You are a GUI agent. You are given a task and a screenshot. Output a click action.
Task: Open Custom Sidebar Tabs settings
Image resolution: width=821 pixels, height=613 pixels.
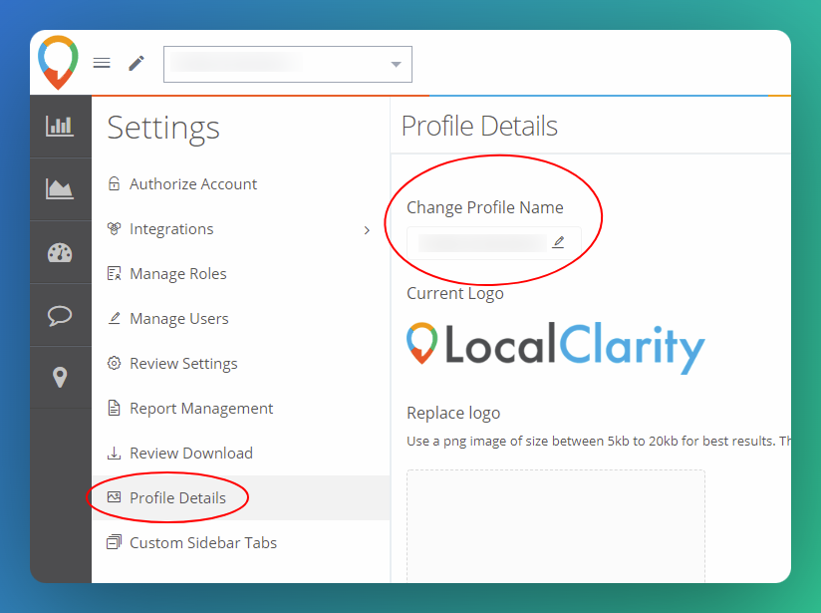point(241,542)
